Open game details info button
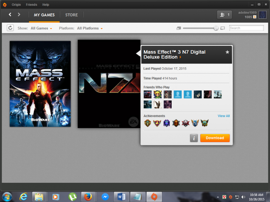Viewport: 270px width, 202px height. (x=194, y=138)
